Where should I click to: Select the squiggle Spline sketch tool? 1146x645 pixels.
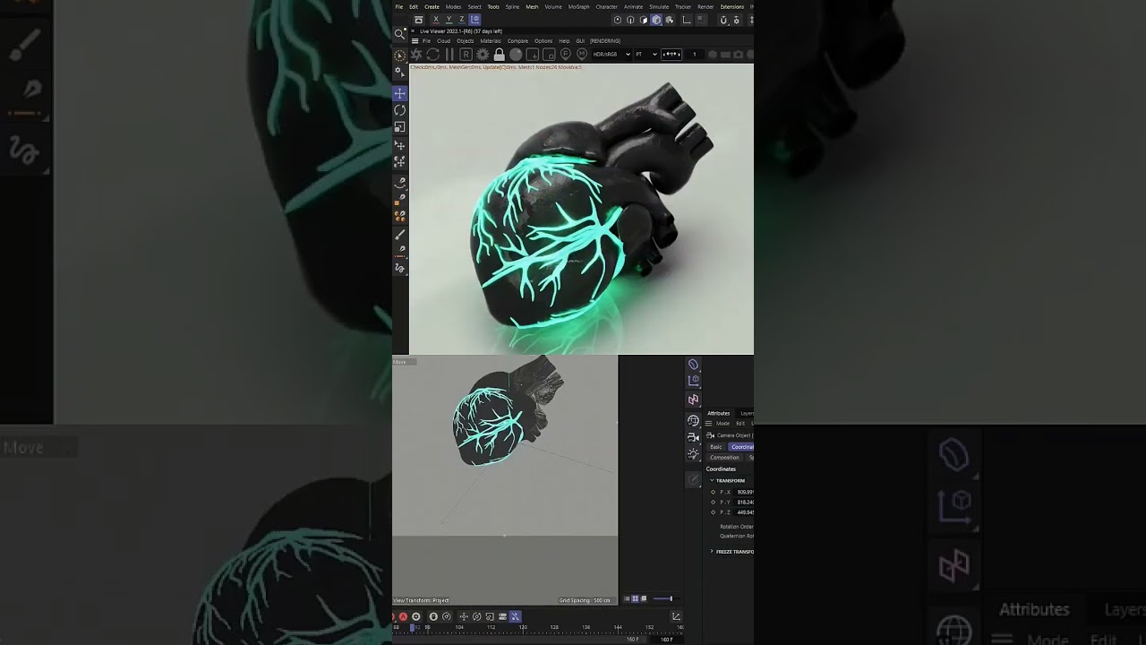(x=399, y=268)
